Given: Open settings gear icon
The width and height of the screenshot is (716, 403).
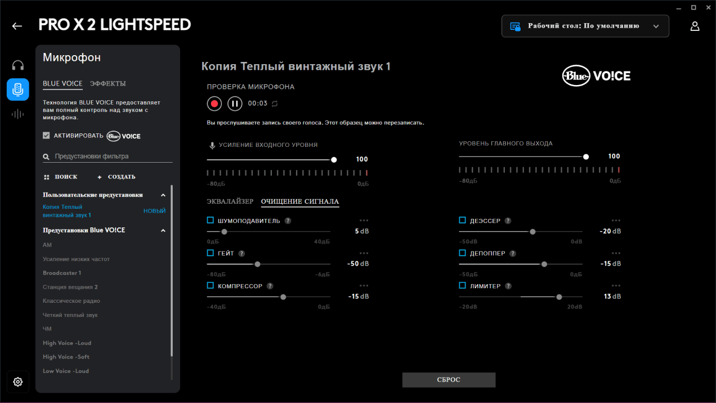Looking at the screenshot, I should pyautogui.click(x=18, y=382).
